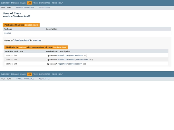Viewport: 174px width, 130px height.
Task: Open Overview in top navigation bar
Action: [x=5, y=3]
